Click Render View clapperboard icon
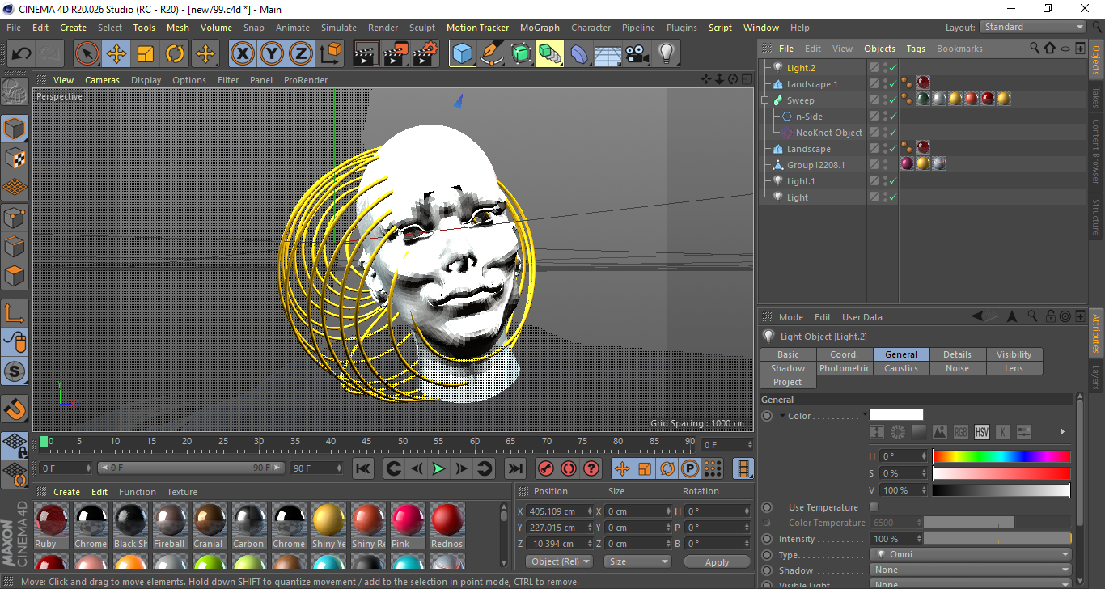1105x589 pixels. 366,54
